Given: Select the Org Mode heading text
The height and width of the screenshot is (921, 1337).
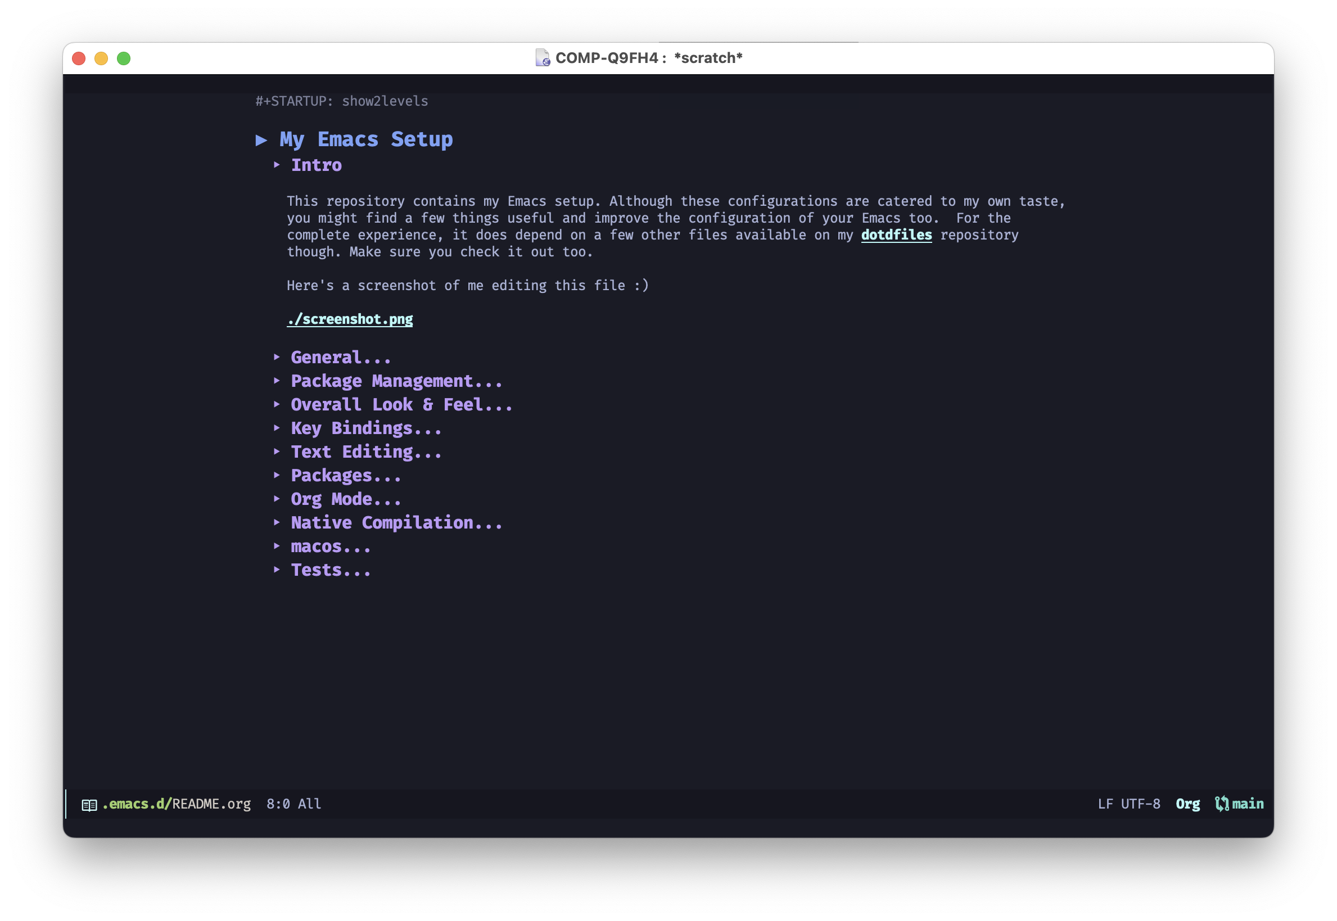Looking at the screenshot, I should tap(345, 499).
